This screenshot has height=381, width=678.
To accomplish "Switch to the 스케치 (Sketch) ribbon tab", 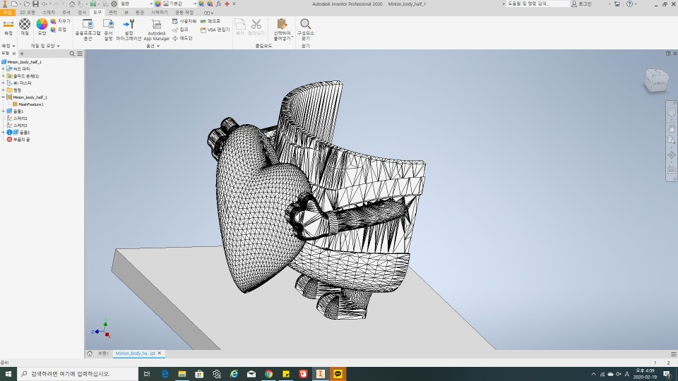I will coord(49,13).
